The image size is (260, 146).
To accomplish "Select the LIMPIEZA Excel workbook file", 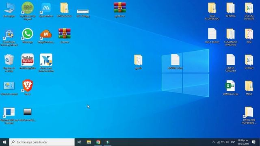I will click(230, 86).
